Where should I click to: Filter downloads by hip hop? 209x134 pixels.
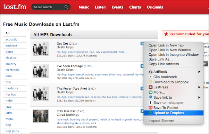click(x=11, y=95)
